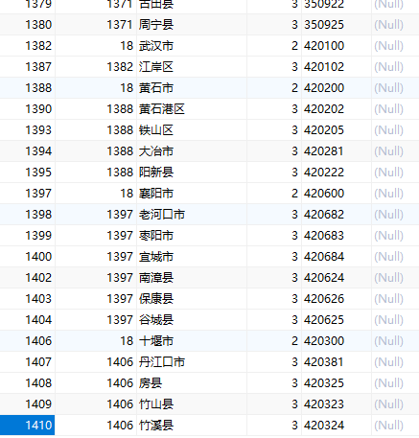Click the 谷城县 cell
This screenshot has width=419, height=438.
click(x=192, y=320)
